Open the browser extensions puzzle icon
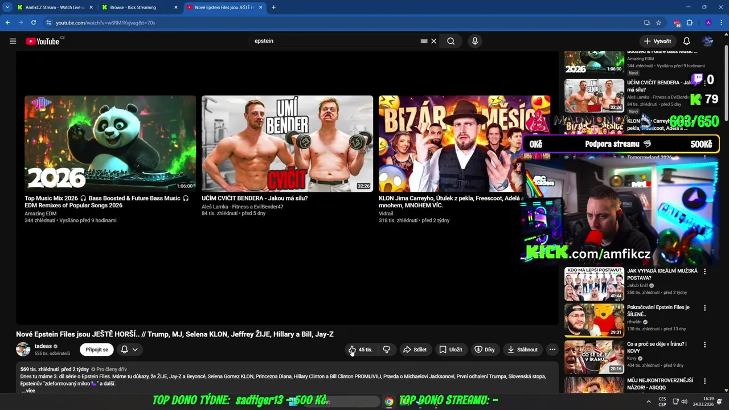This screenshot has height=410, width=729. tap(690, 23)
